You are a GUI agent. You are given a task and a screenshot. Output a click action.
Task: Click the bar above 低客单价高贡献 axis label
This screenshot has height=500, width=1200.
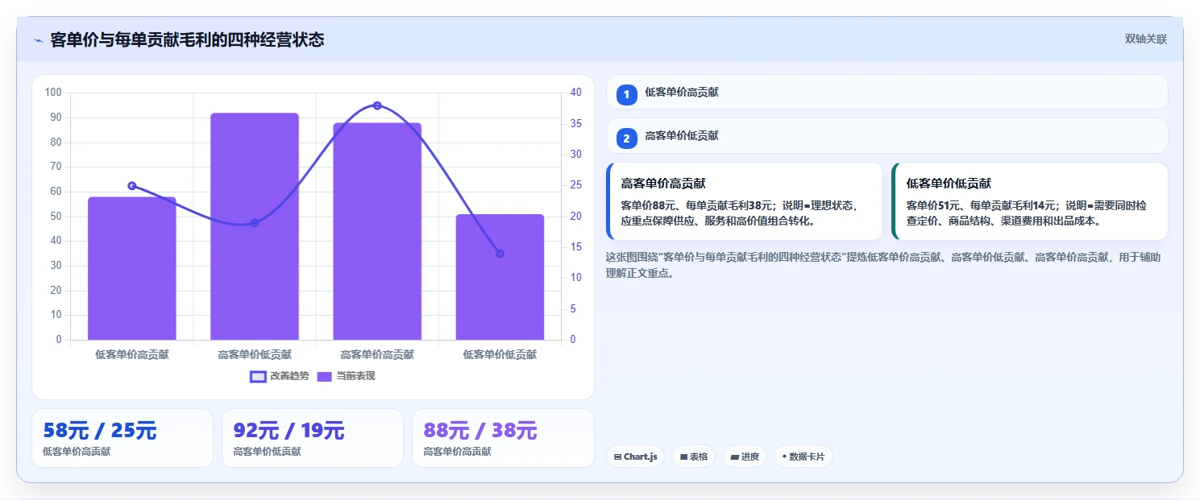(x=132, y=268)
